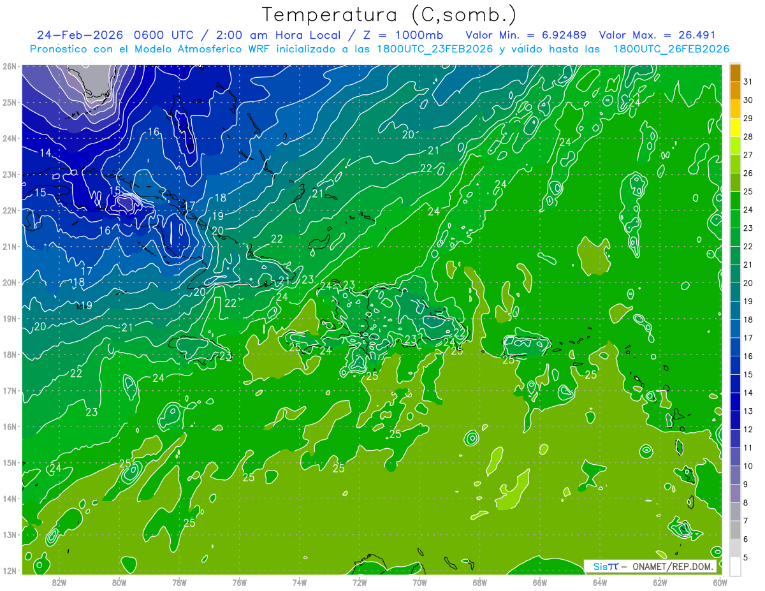Click the '62W' longitude axis label
The height and width of the screenshot is (591, 765).
click(x=660, y=582)
